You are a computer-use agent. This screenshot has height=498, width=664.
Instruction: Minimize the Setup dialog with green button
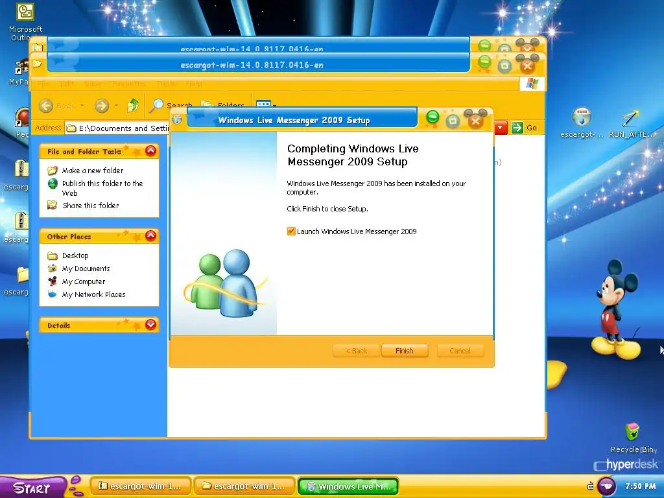[x=433, y=117]
